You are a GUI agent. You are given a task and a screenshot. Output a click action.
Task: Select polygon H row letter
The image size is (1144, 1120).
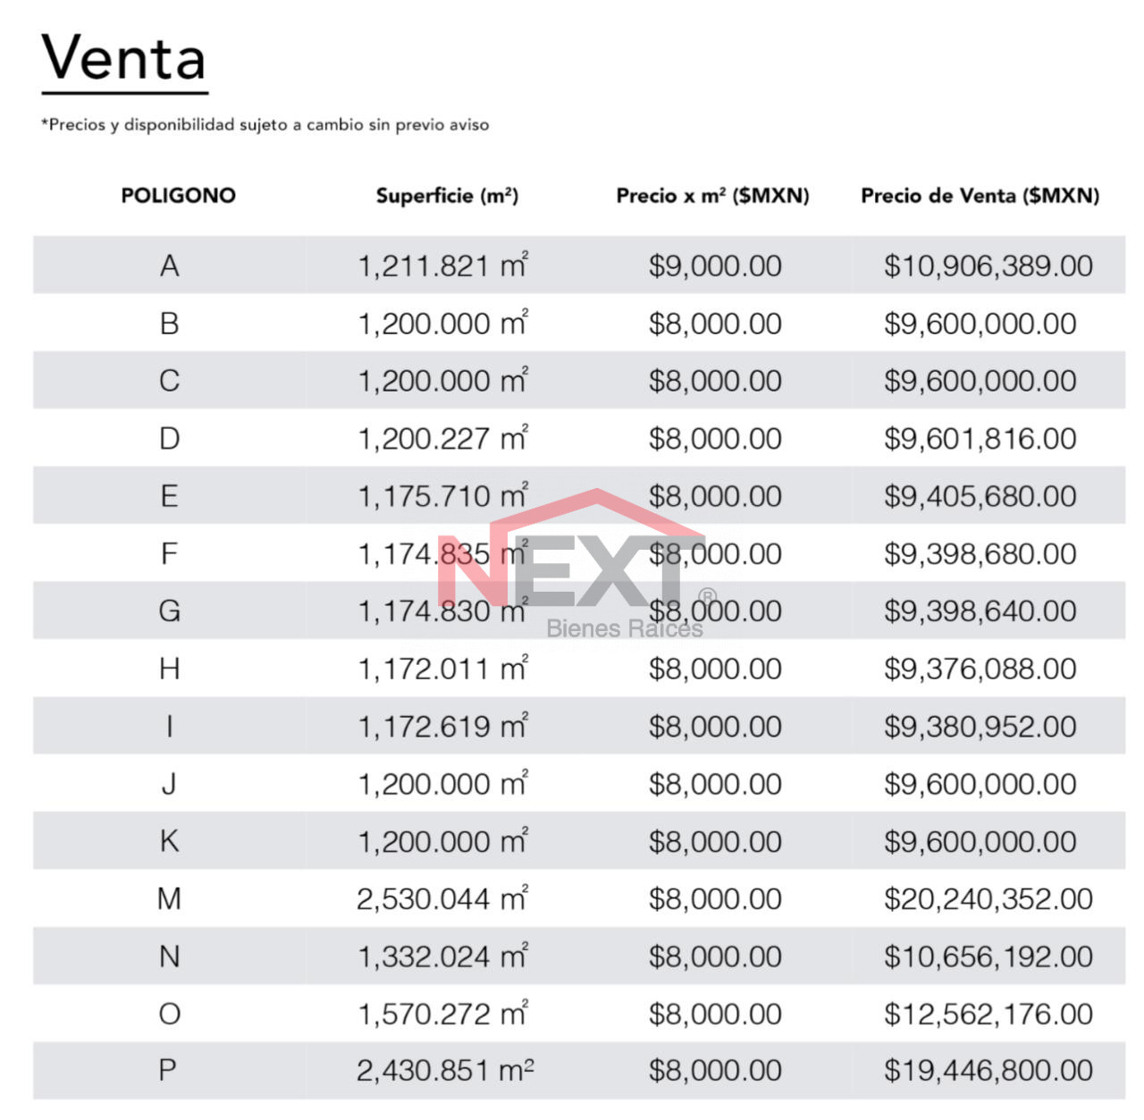(x=169, y=669)
